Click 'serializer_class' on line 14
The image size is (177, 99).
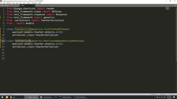[23, 47]
